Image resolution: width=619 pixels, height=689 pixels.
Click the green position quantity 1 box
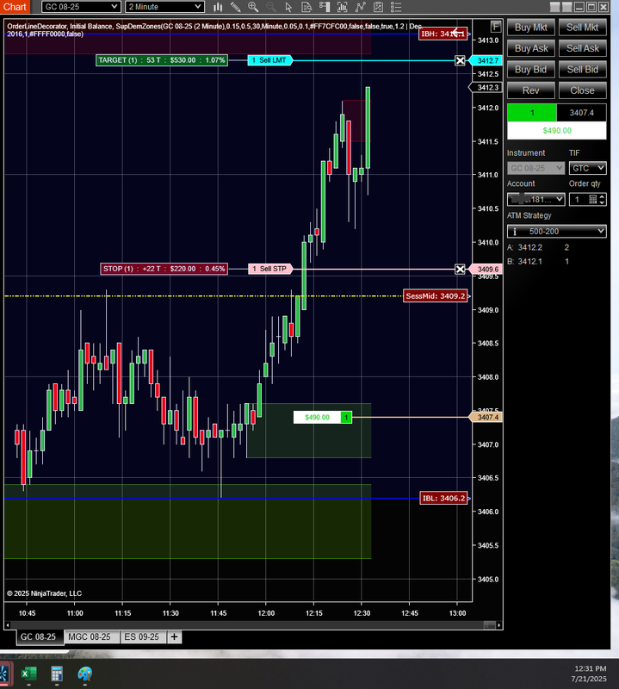click(x=532, y=113)
